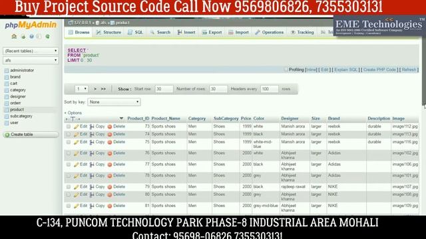Click the Create PHP Code link
This screenshot has height=239, width=426.
point(379,70)
